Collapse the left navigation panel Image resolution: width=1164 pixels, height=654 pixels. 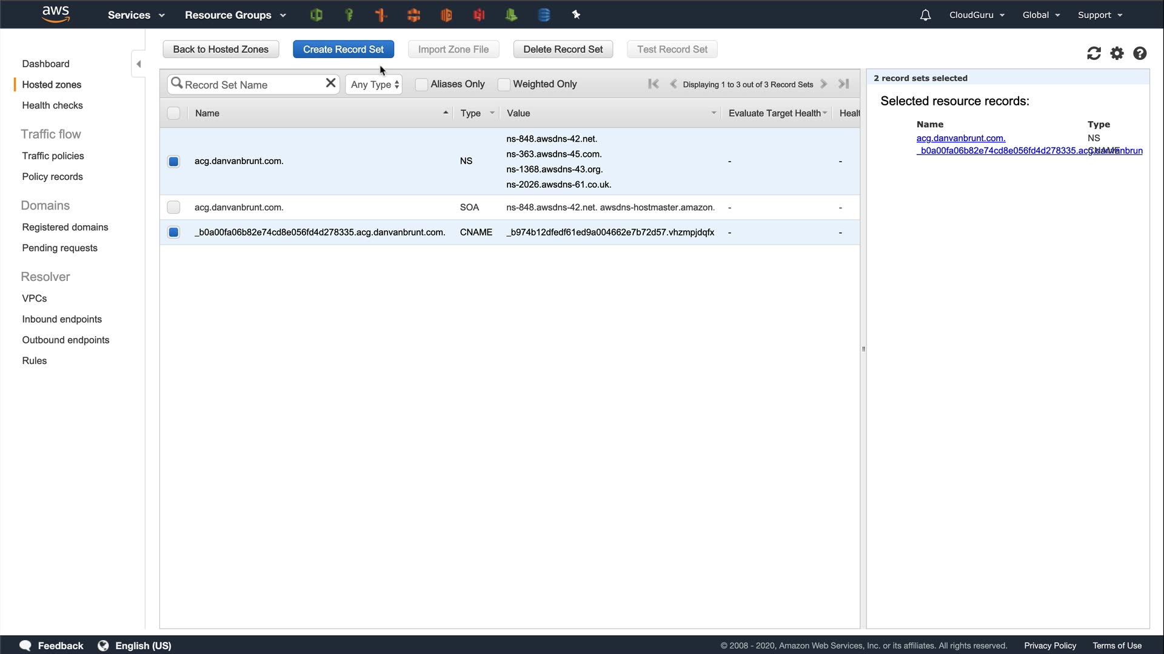(138, 64)
